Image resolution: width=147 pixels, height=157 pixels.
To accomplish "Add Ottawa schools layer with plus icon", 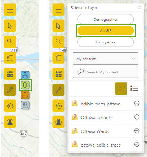I will point(137,117).
